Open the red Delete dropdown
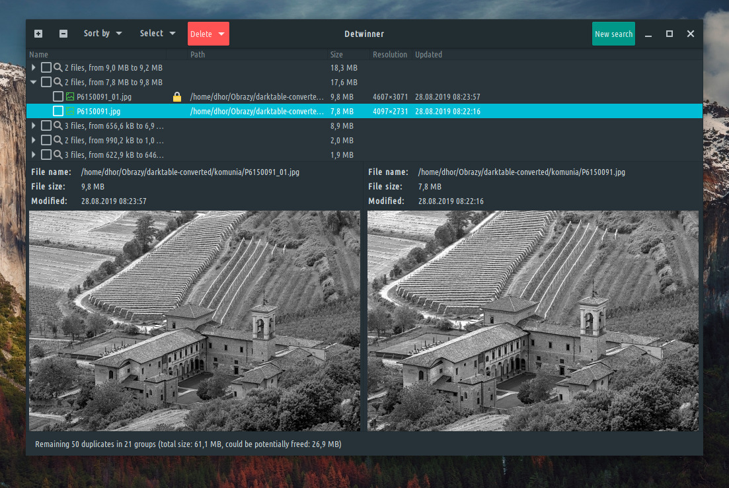 coord(208,34)
